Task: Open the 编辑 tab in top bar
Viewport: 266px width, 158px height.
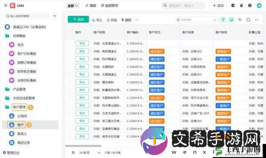Action: [x=91, y=6]
